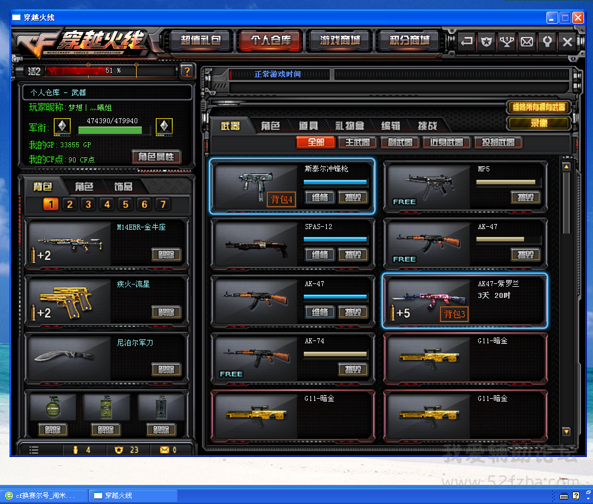This screenshot has height=504, width=593.
Task: Select backpack slot number 4
Action: [x=107, y=204]
